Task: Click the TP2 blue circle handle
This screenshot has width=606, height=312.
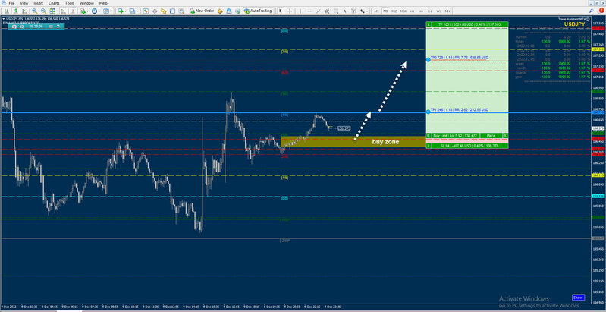Action: [429, 60]
